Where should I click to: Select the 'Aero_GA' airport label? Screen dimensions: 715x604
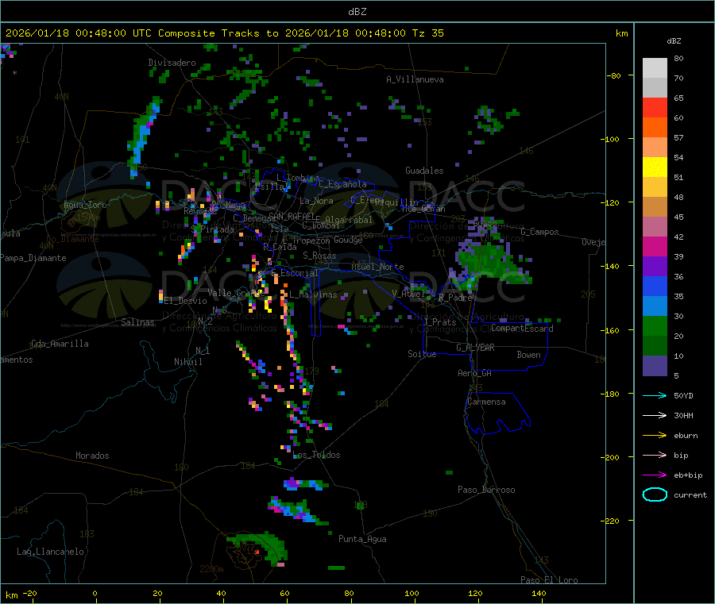click(x=475, y=373)
